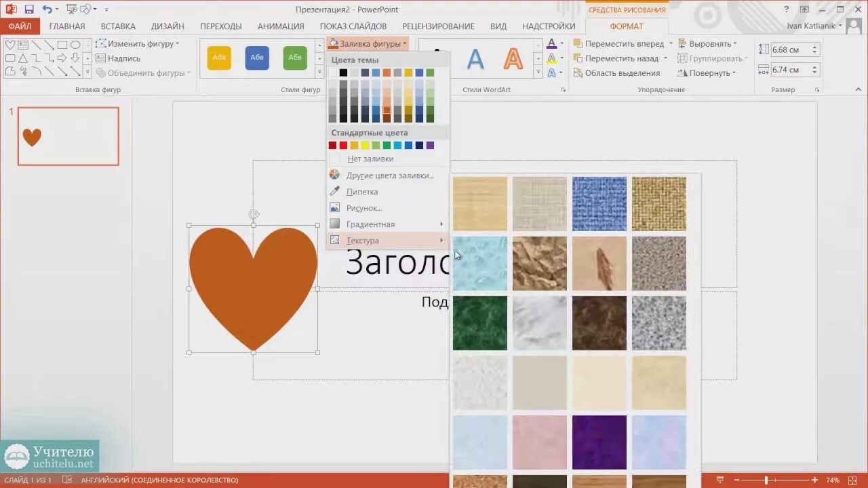Apply the yellow Абв shape style
Screen dimensions: 868x488
tap(219, 58)
